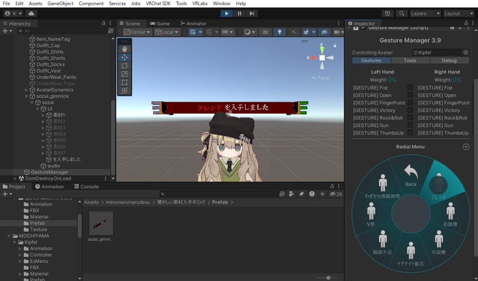Screen dimensions: 478x281
Task: Open the Unity cloud services icon
Action: click(x=31, y=14)
